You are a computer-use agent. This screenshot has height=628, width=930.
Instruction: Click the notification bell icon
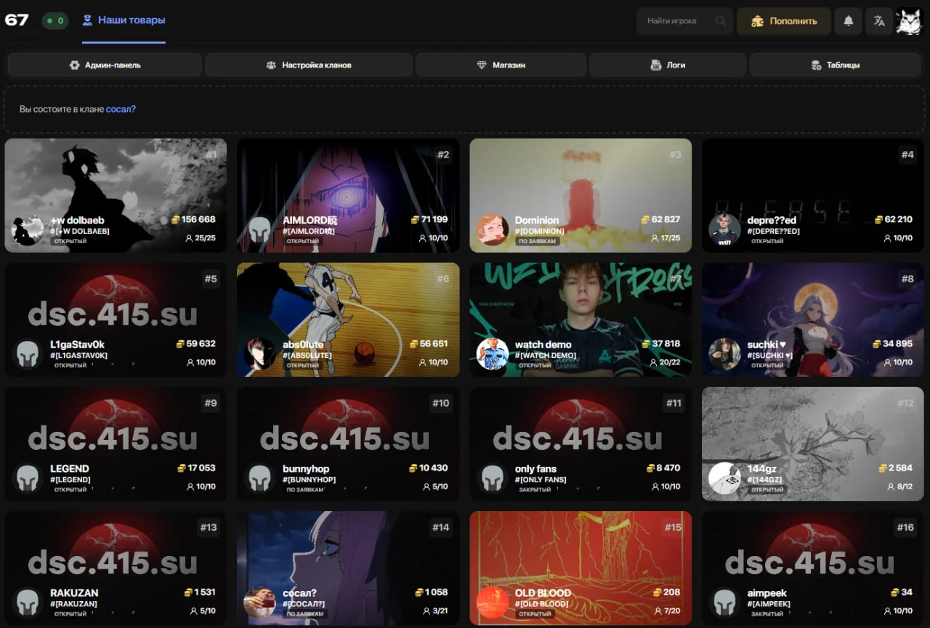coord(848,21)
